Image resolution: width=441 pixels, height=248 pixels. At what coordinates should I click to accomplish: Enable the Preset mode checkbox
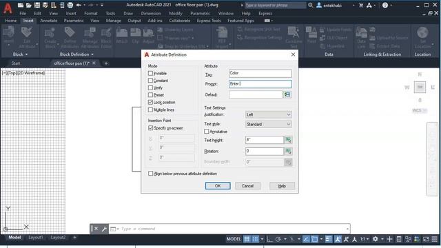tap(150, 95)
